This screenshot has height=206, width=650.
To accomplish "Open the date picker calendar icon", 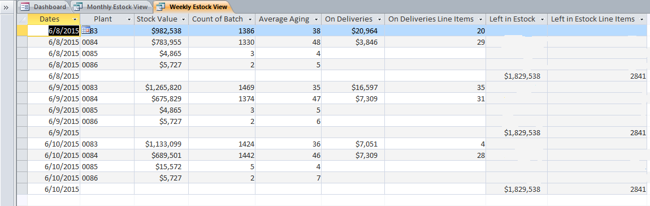I will 86,31.
